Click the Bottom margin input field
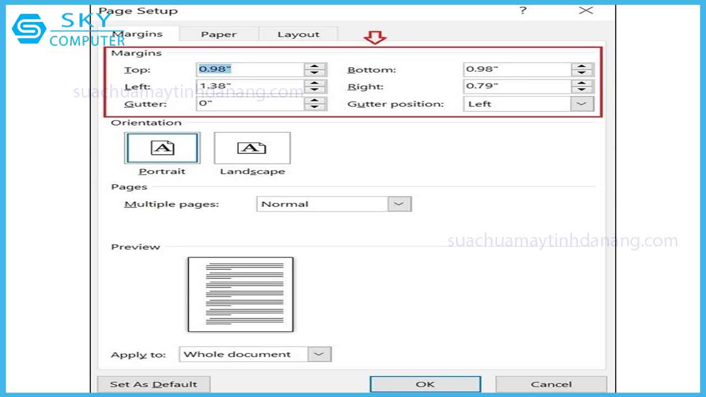706x397 pixels. 517,69
